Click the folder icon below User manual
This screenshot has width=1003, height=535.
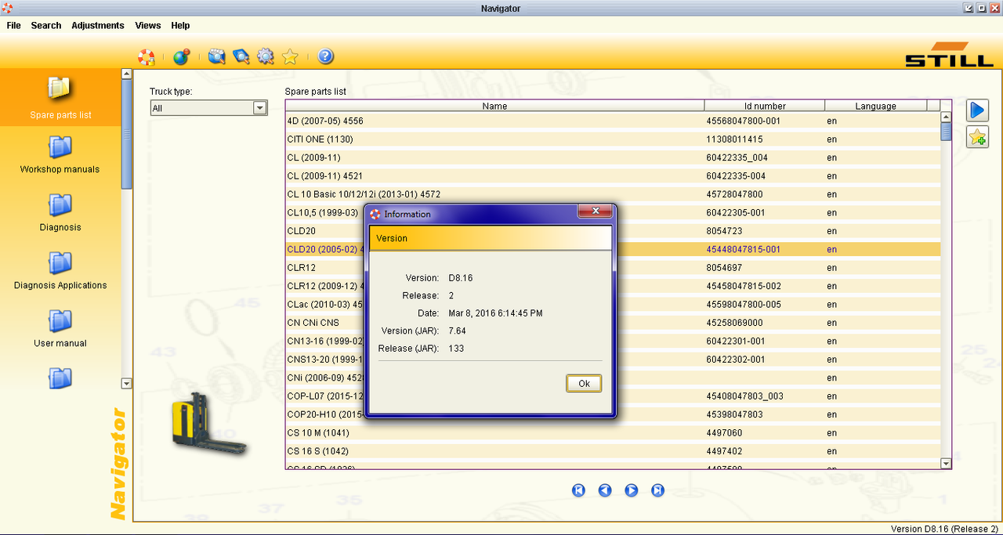coord(60,378)
